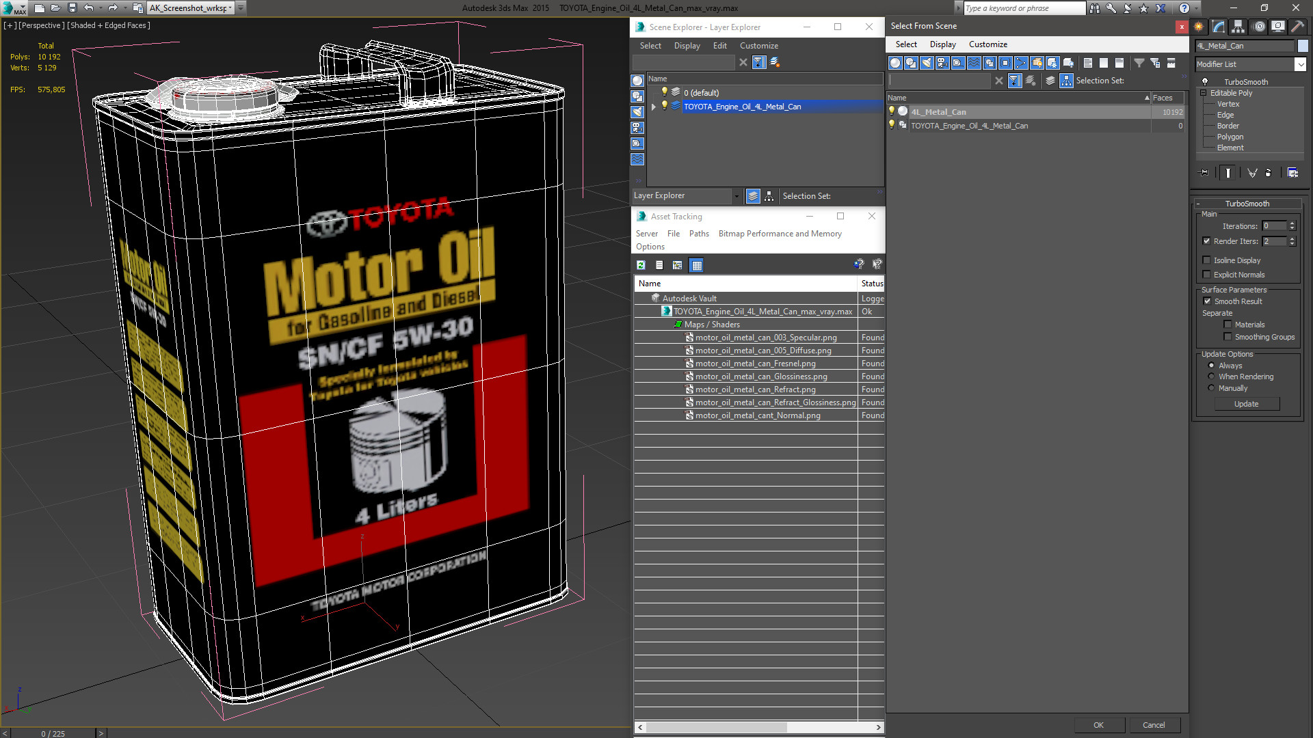
Task: Open Customize menu in Select From Scene
Action: [987, 44]
